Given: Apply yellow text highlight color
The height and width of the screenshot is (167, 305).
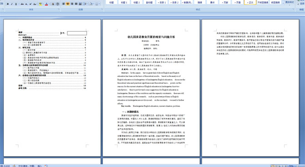Looking at the screenshot, I should click(41, 4).
